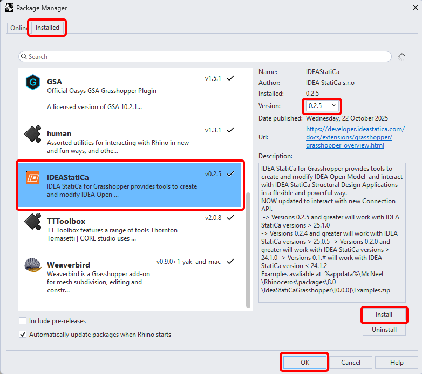Confirm with the OK button
Screen dimensions: 422x374
pyautogui.click(x=305, y=363)
